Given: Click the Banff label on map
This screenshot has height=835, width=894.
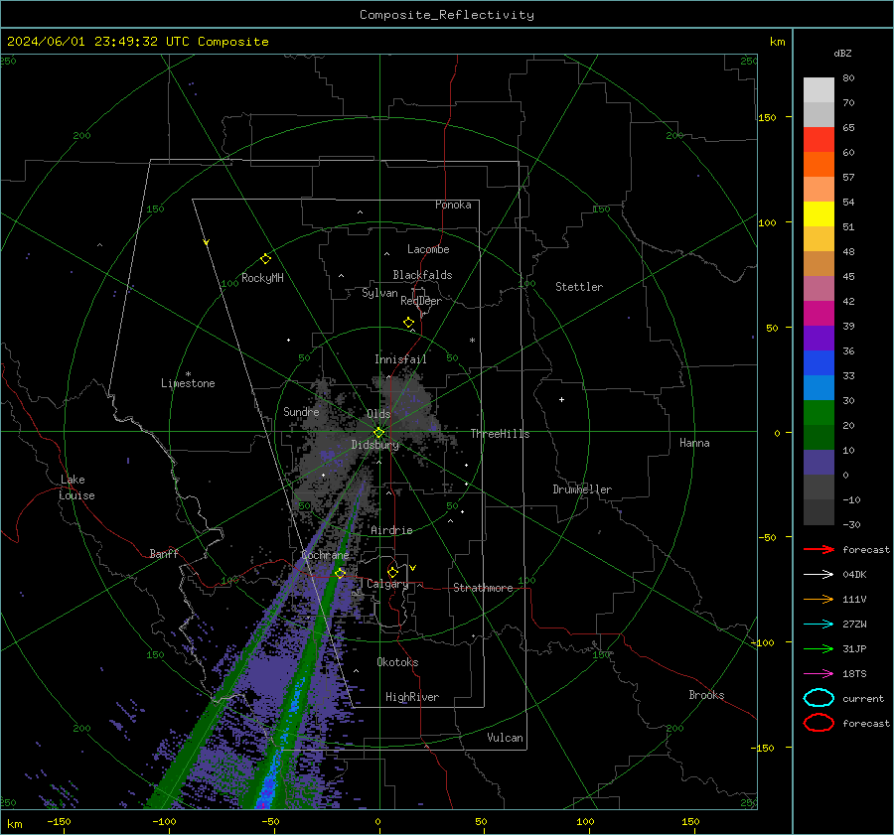Looking at the screenshot, I should click(164, 553).
